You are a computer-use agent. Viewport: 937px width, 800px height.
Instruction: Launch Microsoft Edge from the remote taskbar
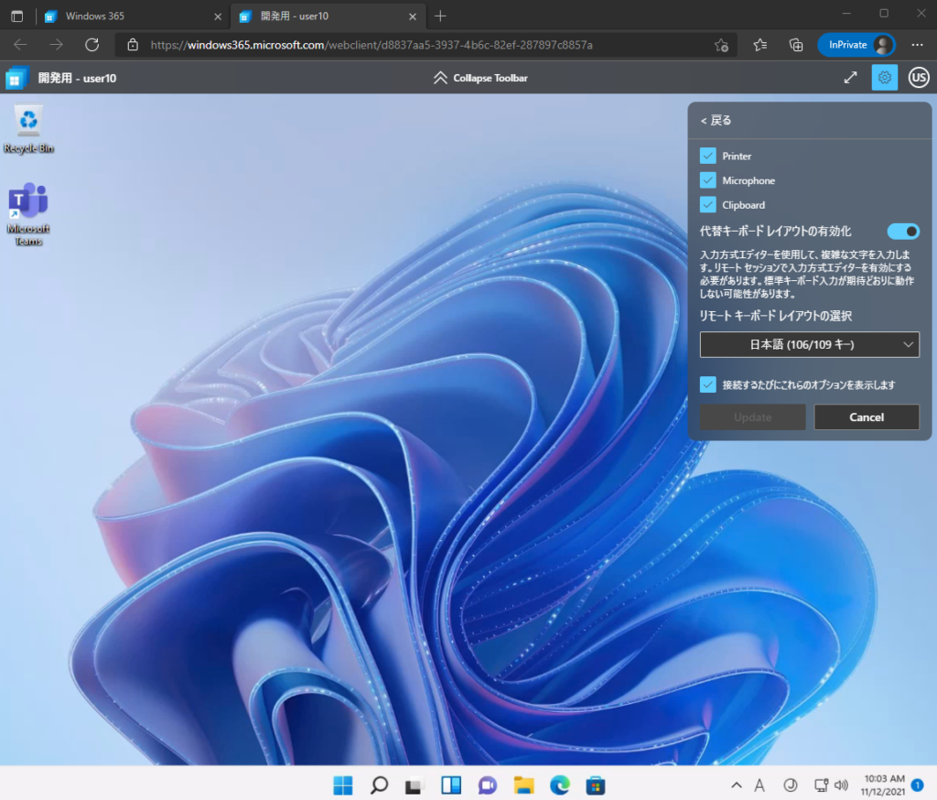point(559,785)
